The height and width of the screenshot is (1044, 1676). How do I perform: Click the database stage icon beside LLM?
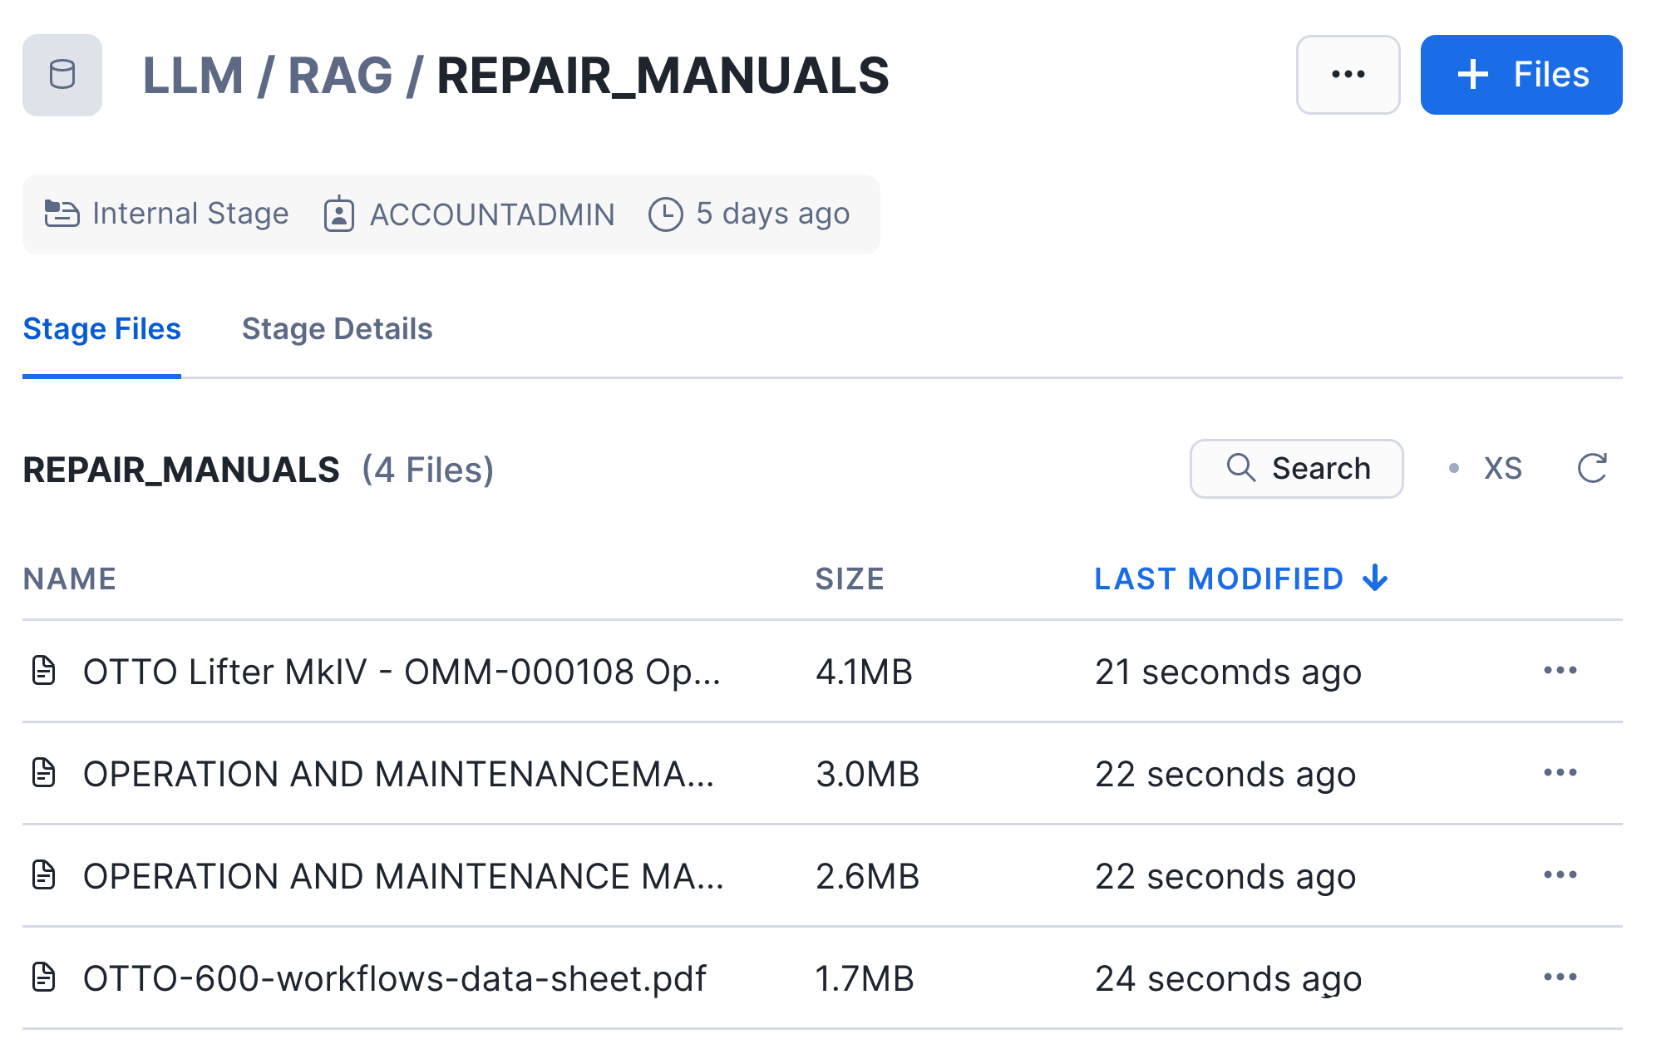point(62,75)
